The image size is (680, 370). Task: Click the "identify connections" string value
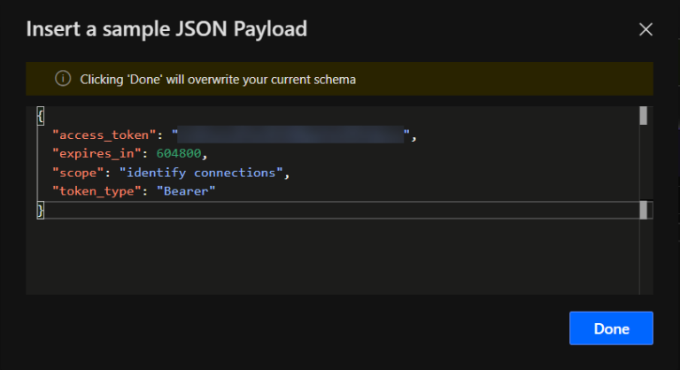tap(201, 173)
